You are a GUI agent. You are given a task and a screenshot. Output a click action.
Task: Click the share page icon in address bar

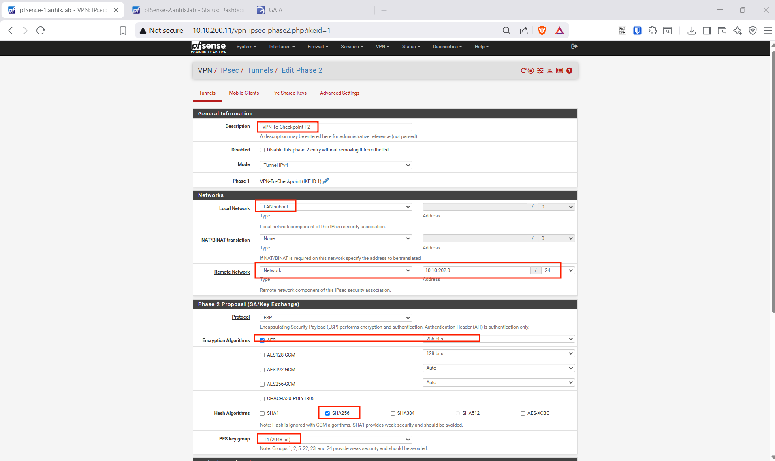click(x=524, y=30)
